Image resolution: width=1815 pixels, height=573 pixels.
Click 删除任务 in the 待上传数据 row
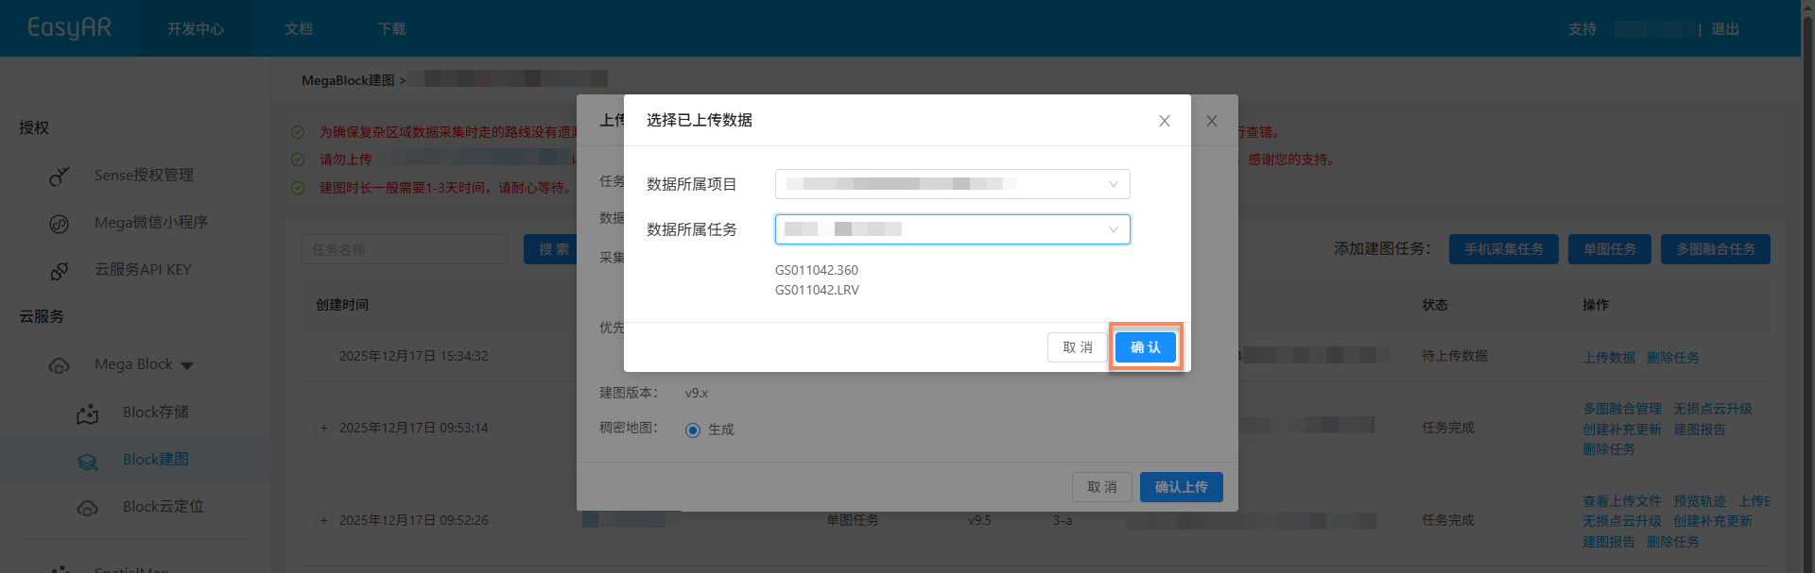point(1673,358)
